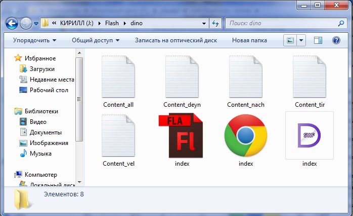353x216 pixels.
Task: Click the Content_tir file name label
Action: 310,105
